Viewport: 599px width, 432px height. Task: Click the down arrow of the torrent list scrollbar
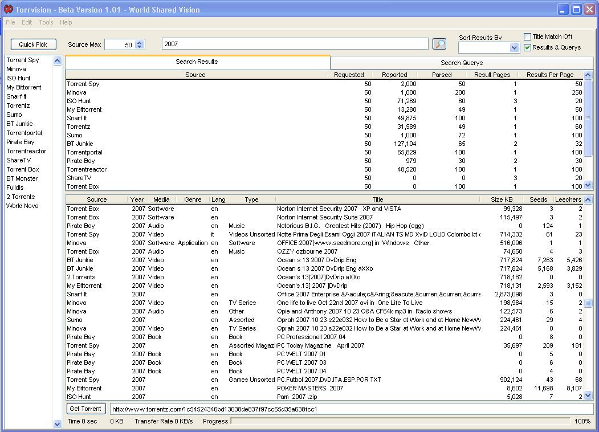[x=588, y=396]
